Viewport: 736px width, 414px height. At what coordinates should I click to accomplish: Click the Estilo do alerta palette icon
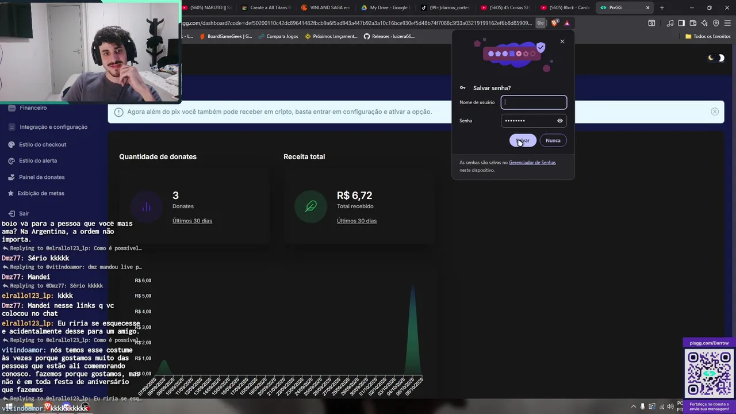pyautogui.click(x=12, y=161)
